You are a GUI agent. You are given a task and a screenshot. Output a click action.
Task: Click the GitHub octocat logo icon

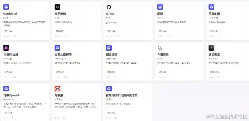[x=109, y=7]
